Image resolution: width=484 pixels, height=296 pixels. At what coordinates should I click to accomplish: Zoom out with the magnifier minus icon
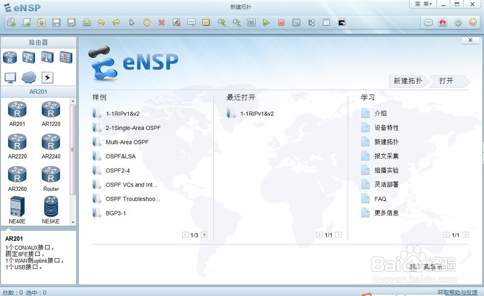tap(237, 23)
